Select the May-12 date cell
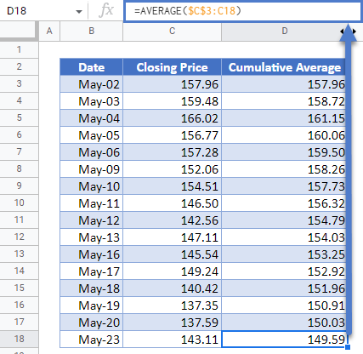 point(91,220)
